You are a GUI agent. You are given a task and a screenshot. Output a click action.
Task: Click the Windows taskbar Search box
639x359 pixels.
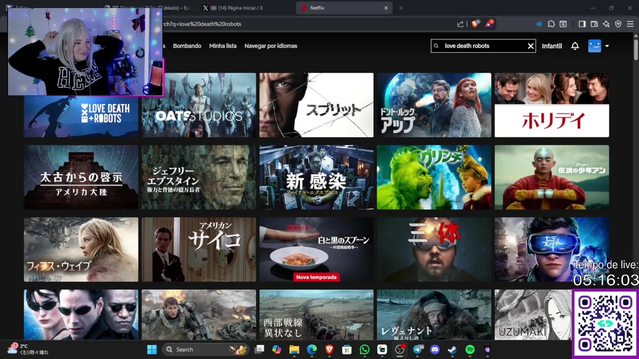tap(206, 350)
